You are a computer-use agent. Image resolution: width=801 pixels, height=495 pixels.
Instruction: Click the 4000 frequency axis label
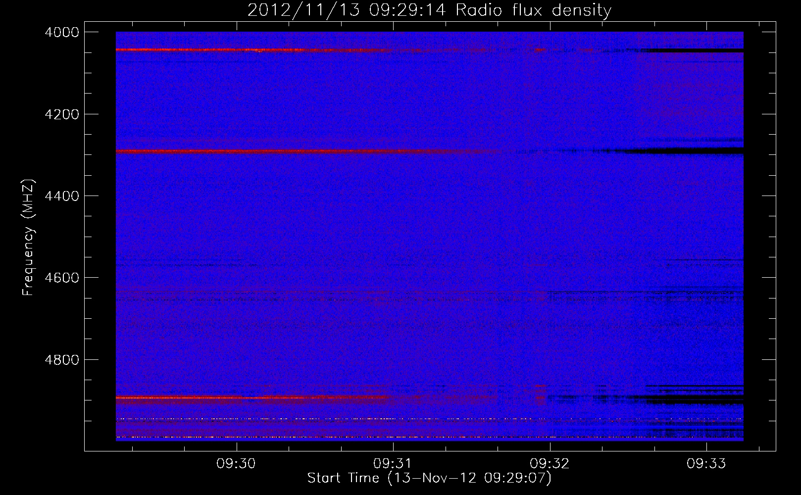62,32
